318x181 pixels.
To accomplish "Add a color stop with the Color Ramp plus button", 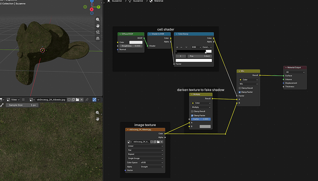I will [177, 47].
